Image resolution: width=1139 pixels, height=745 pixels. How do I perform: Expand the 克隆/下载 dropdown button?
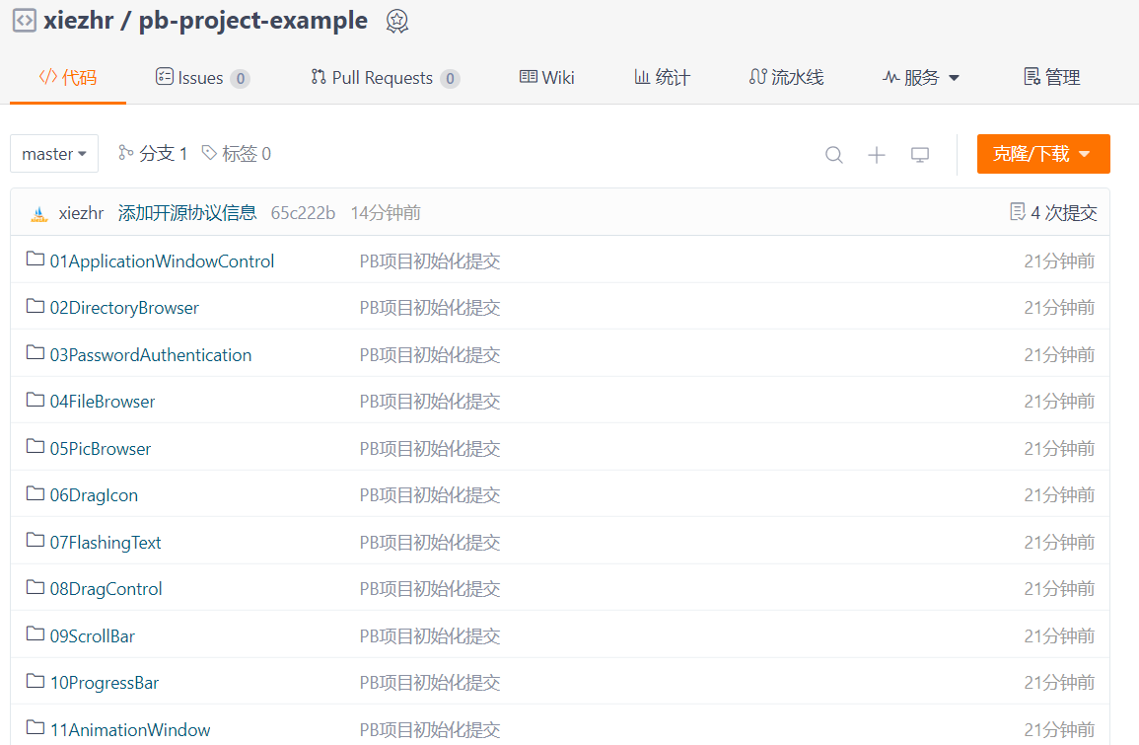(1043, 153)
